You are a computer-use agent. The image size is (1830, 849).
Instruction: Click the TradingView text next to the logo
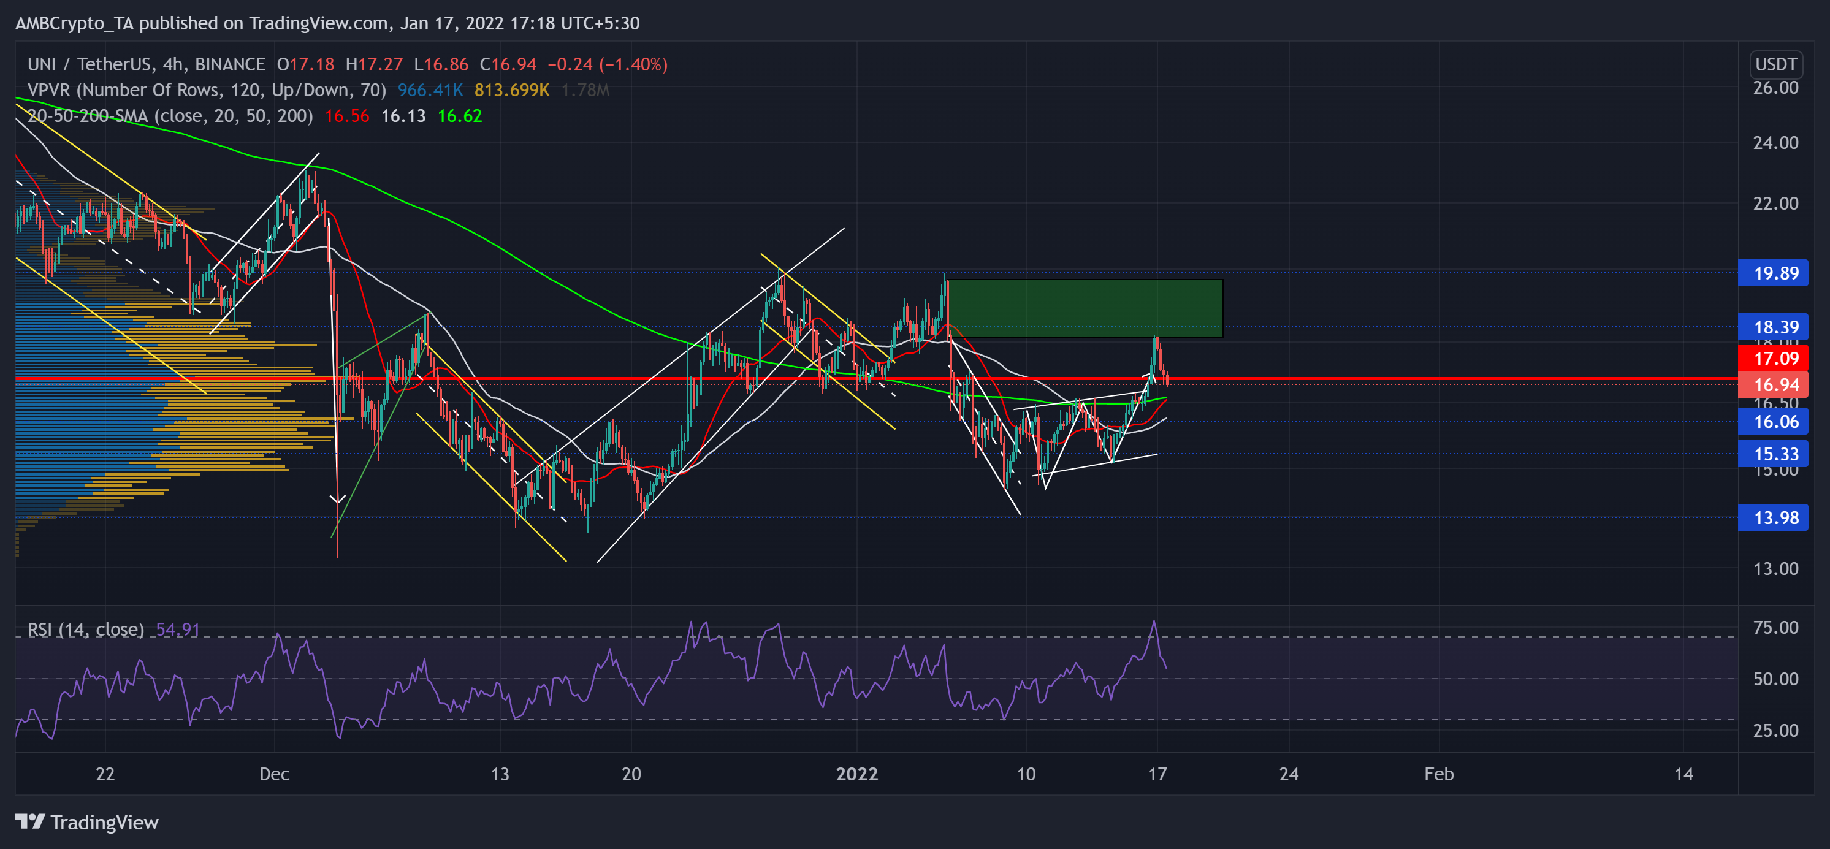pyautogui.click(x=104, y=822)
